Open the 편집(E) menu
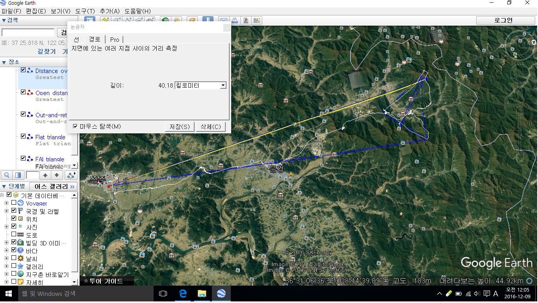Image resolution: width=538 pixels, height=303 pixels. (36, 11)
